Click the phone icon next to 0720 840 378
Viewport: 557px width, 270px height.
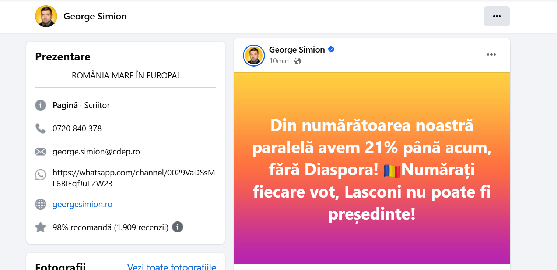[x=41, y=128]
